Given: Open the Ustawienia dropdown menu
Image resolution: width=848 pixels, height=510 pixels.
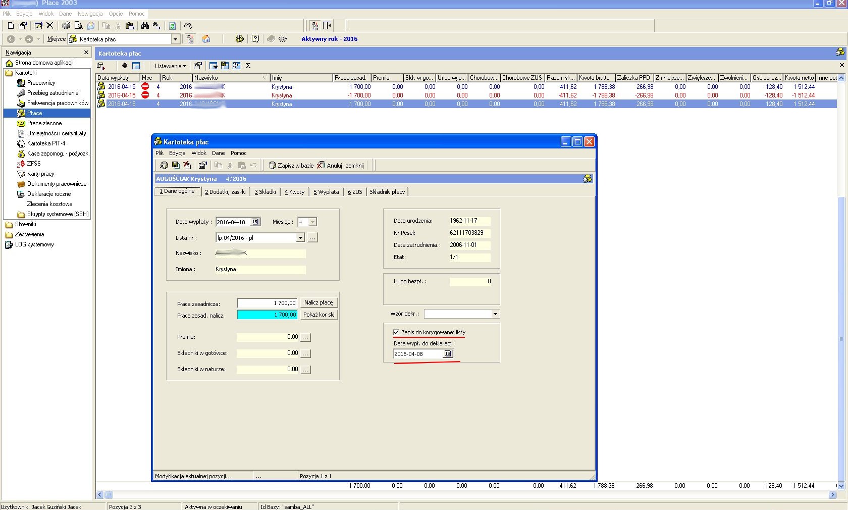Looking at the screenshot, I should tap(170, 66).
